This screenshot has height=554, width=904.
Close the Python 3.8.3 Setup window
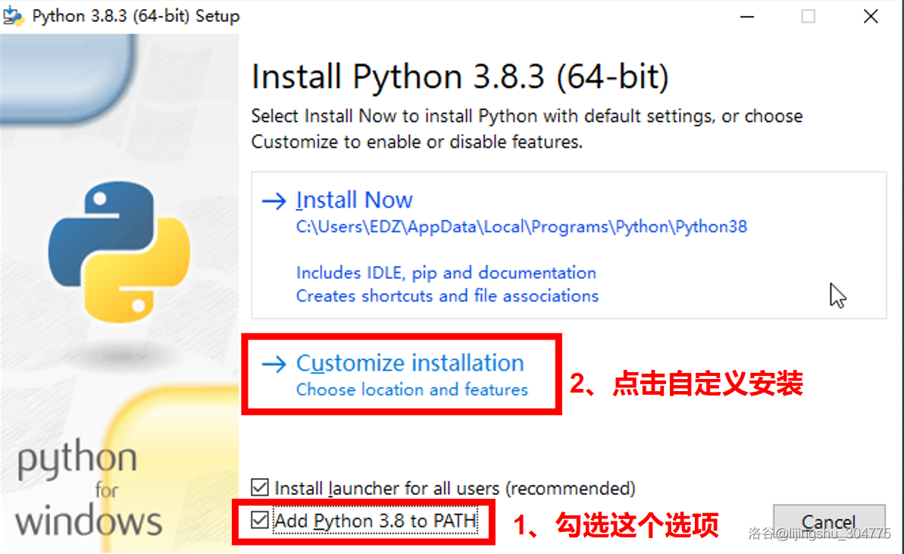871,16
